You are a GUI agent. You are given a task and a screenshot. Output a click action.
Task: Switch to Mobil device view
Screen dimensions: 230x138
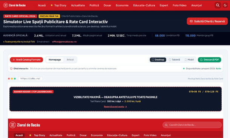189,60
